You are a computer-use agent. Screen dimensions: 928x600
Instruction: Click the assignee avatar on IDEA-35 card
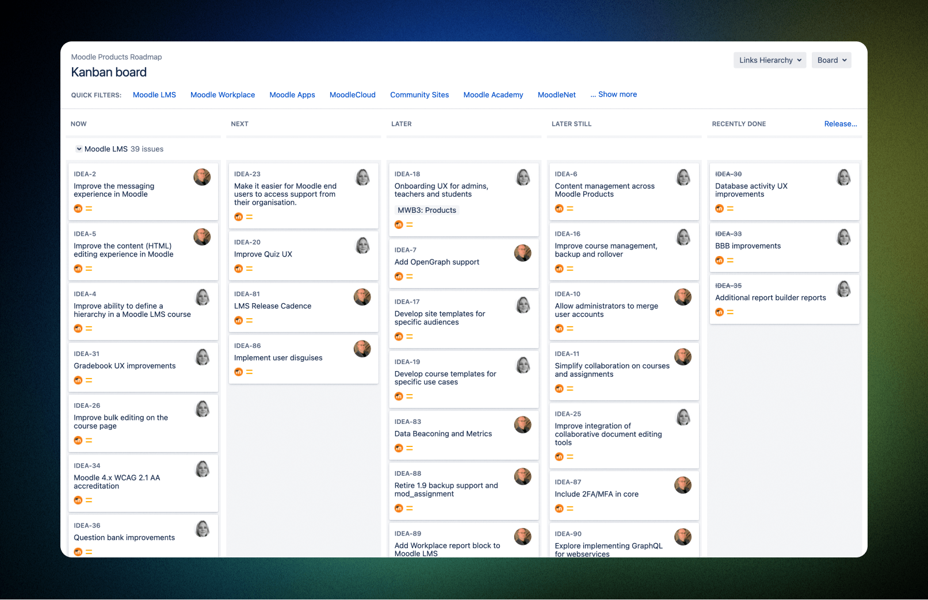[844, 289]
